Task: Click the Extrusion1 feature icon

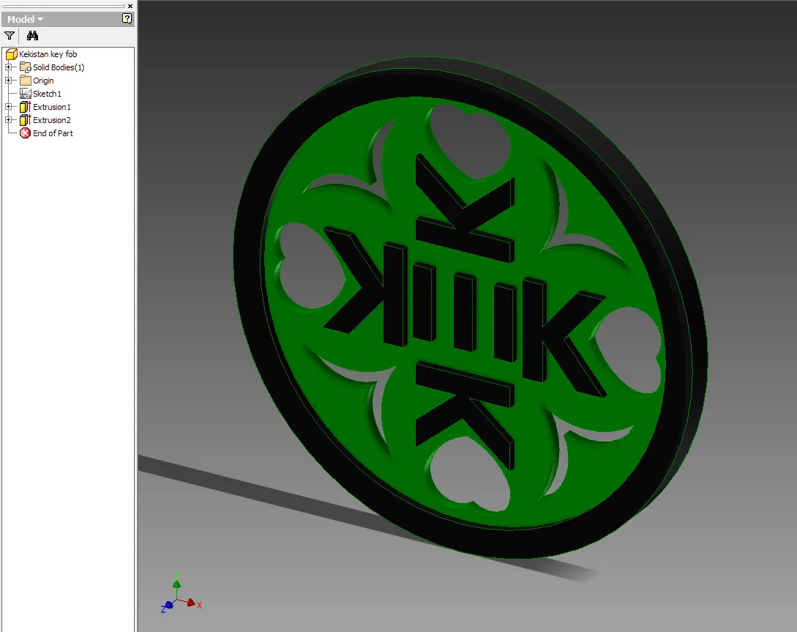Action: coord(26,107)
